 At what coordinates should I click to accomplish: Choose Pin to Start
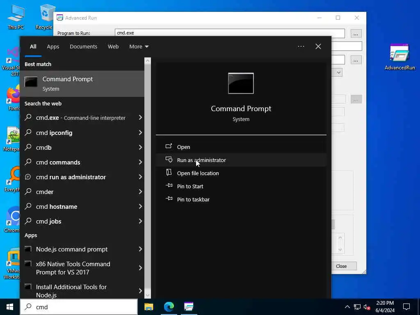click(x=241, y=186)
